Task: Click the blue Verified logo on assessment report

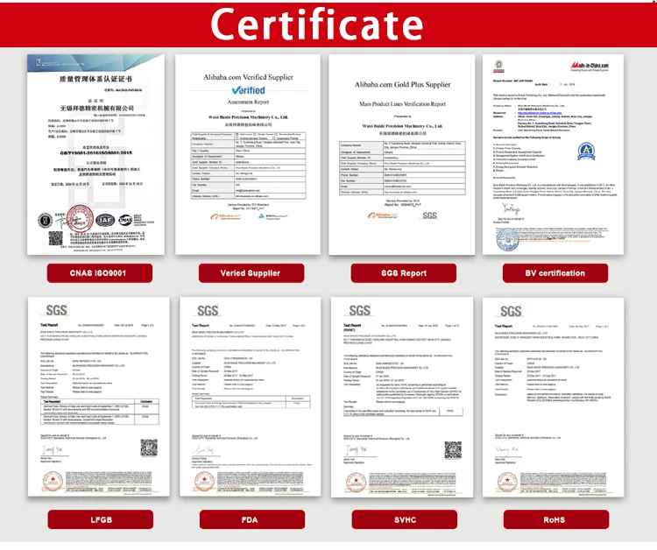Action: click(x=248, y=90)
